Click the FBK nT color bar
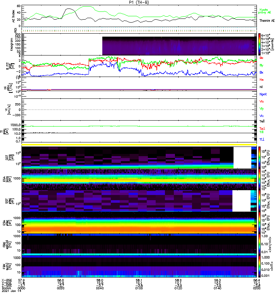The width and height of the screenshot is (278, 296). 259,266
